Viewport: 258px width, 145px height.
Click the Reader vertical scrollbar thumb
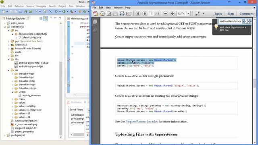[254, 83]
